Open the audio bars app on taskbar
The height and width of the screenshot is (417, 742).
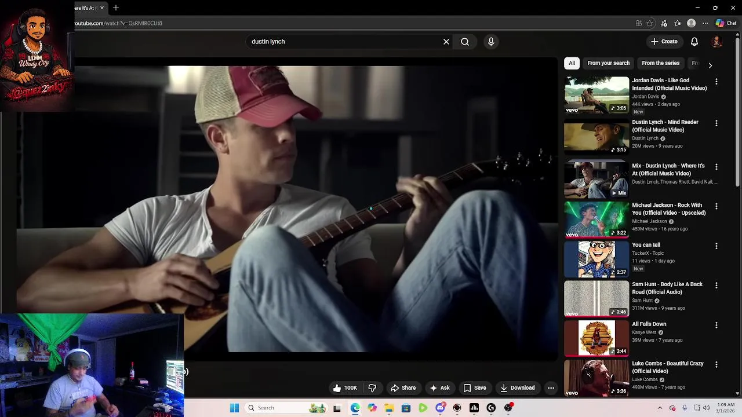click(x=474, y=408)
